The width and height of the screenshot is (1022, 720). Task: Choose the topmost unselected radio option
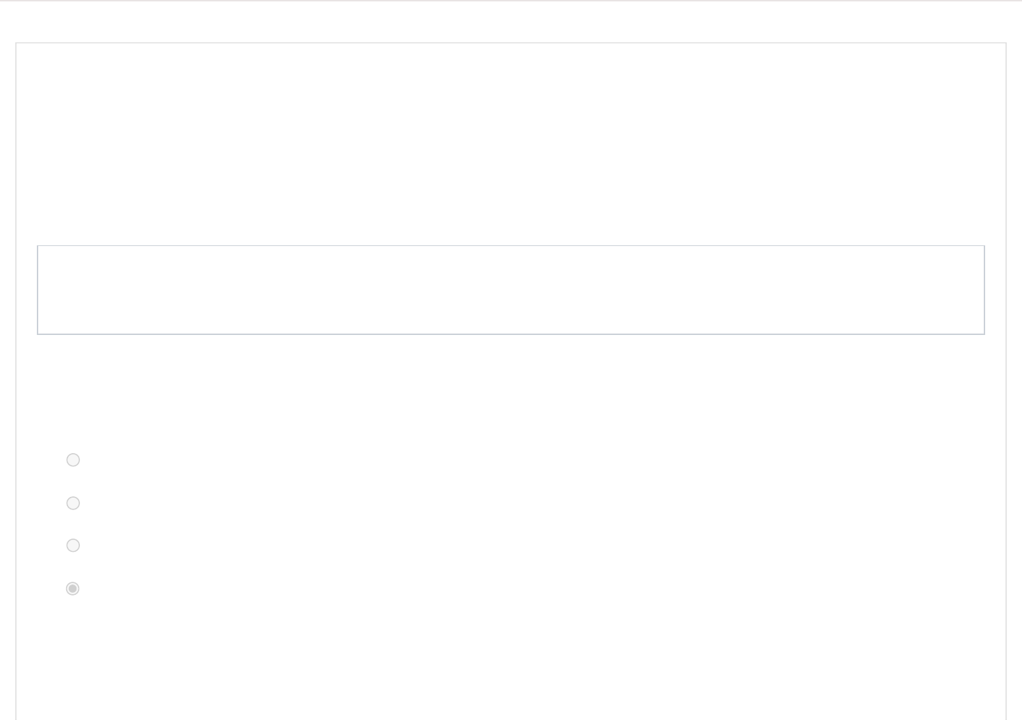[73, 460]
